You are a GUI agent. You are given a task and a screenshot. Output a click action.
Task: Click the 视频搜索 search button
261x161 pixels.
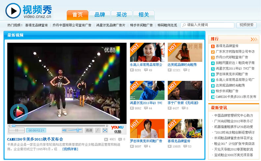(x=246, y=25)
